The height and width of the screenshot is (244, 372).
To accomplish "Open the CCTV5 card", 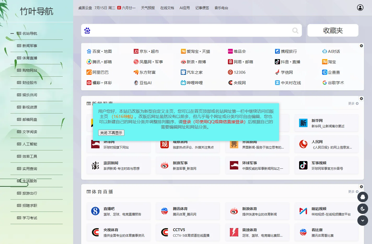I will click(x=188, y=232).
